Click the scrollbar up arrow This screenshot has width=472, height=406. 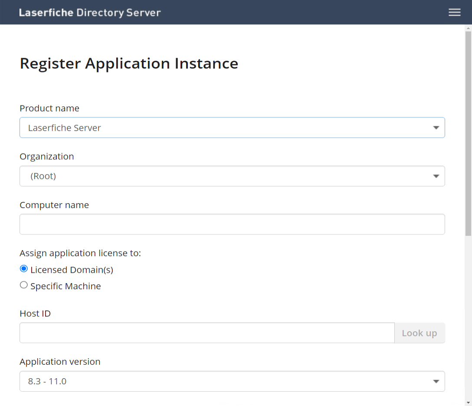click(468, 28)
